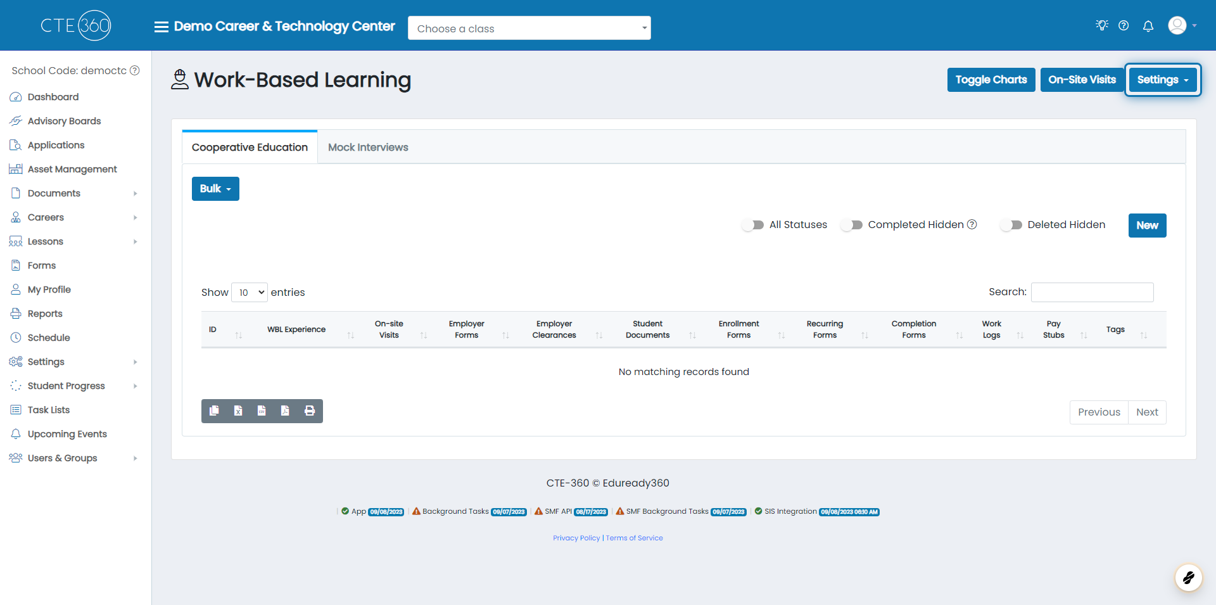
Task: Open the lightbulb tips icon
Action: 1102,25
